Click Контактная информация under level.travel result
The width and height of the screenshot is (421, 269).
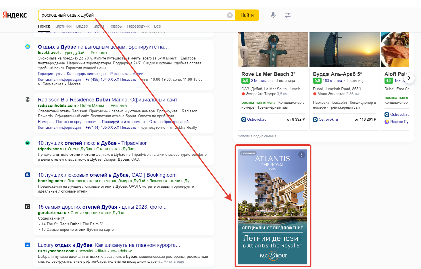coord(59,80)
